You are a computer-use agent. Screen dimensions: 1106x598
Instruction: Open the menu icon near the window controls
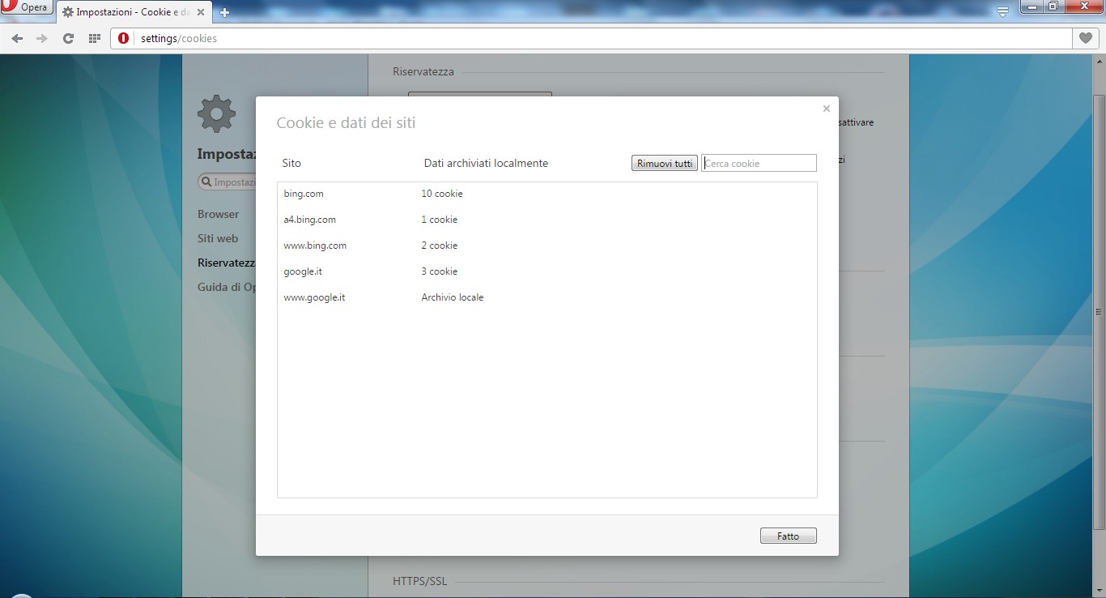[1002, 11]
